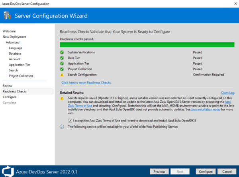Click the green readiness progress bar

point(147,45)
